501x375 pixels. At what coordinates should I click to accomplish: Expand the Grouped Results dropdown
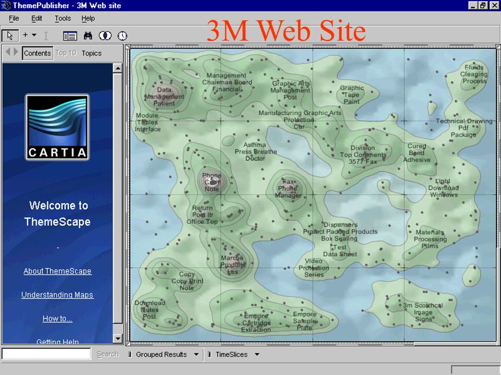(x=196, y=354)
